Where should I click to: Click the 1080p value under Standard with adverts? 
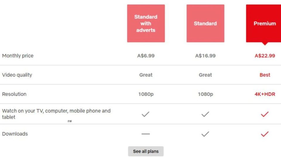pos(146,94)
